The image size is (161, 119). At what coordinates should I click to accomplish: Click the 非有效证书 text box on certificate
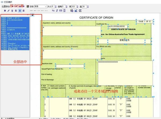(x=124, y=40)
